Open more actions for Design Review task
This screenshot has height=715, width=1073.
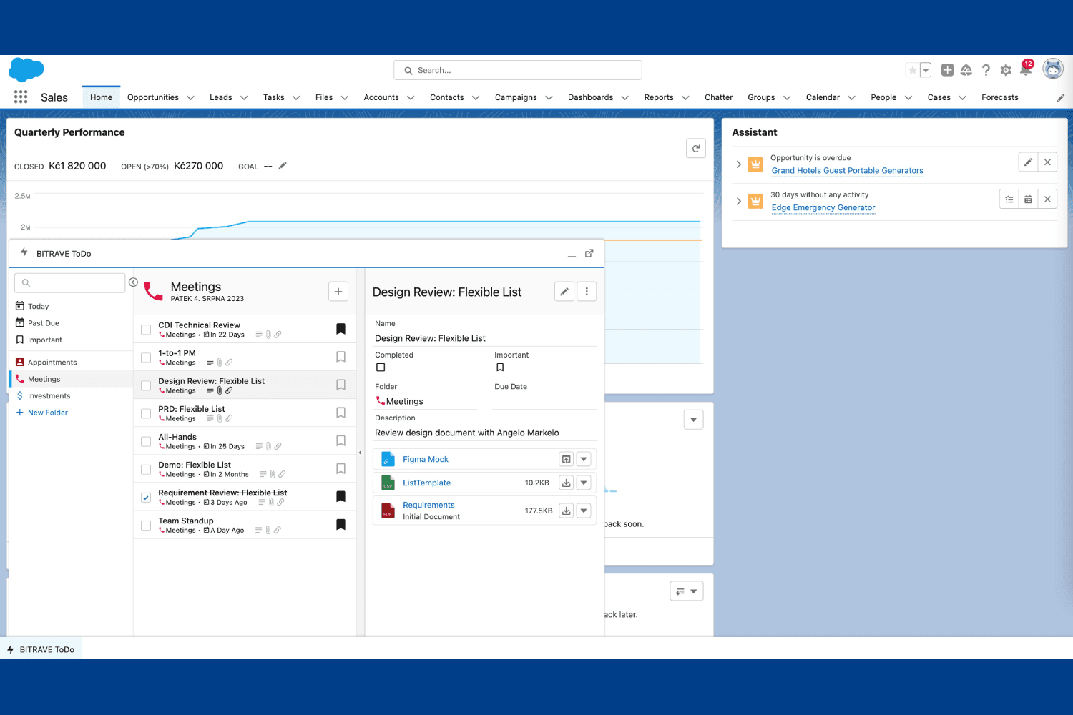pyautogui.click(x=587, y=292)
